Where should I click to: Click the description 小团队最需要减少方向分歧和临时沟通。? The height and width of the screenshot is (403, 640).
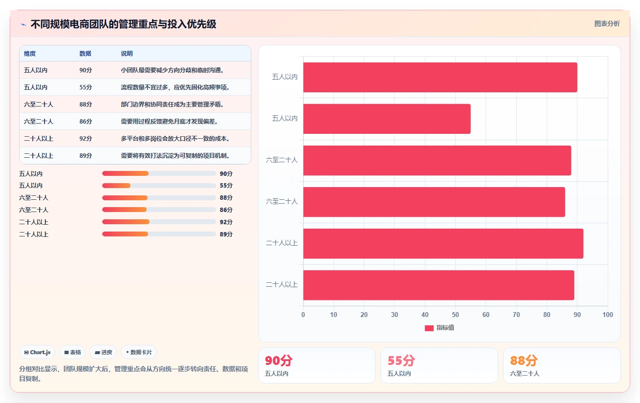click(173, 70)
